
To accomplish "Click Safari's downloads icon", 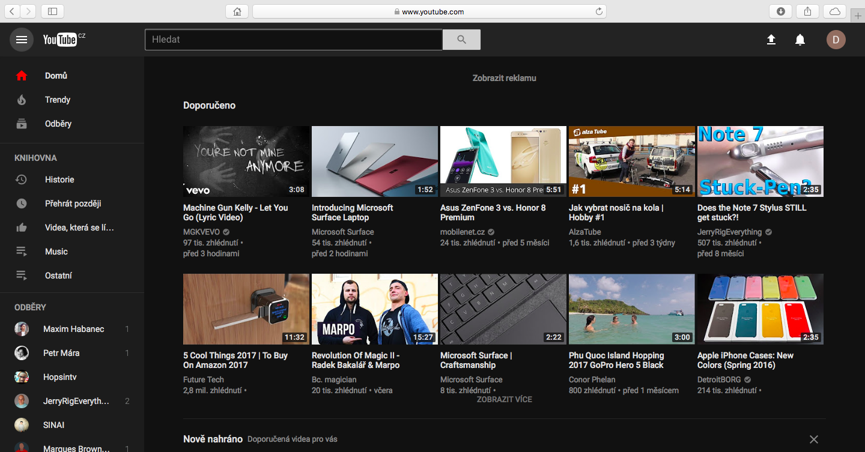I will click(x=781, y=11).
